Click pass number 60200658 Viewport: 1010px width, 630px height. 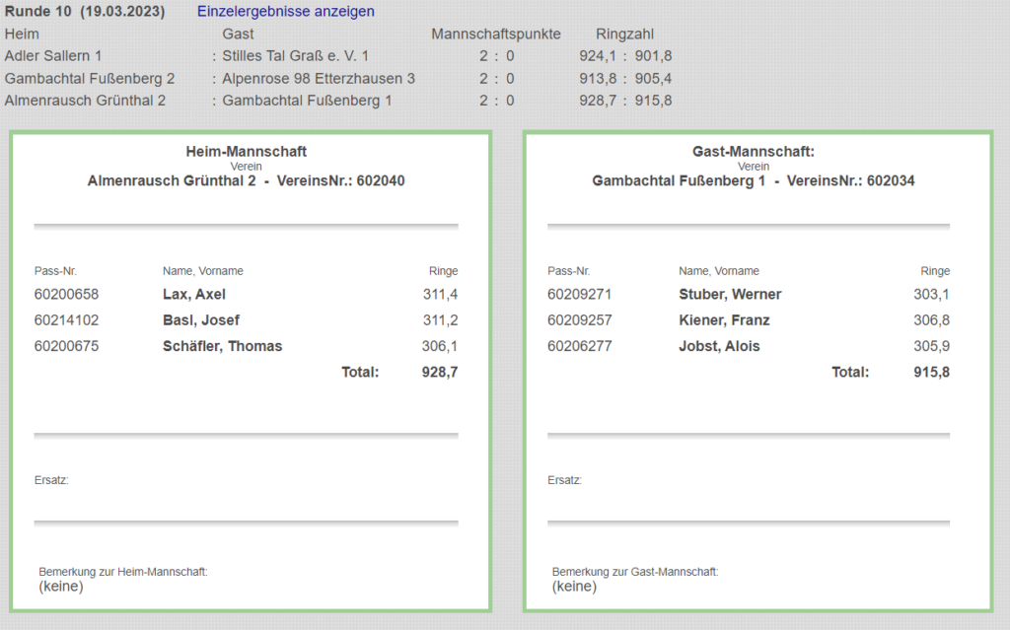coord(66,294)
